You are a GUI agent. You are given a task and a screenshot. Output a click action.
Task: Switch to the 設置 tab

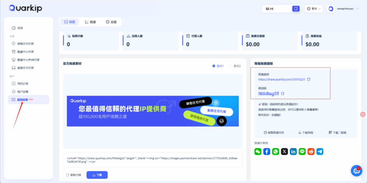point(111,22)
